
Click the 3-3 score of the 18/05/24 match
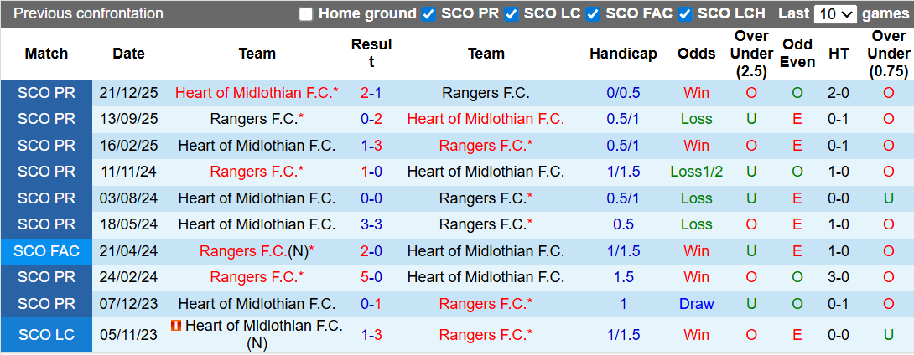371,224
